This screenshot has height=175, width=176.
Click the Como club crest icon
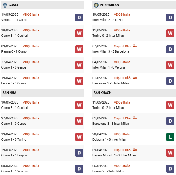[5, 5]
